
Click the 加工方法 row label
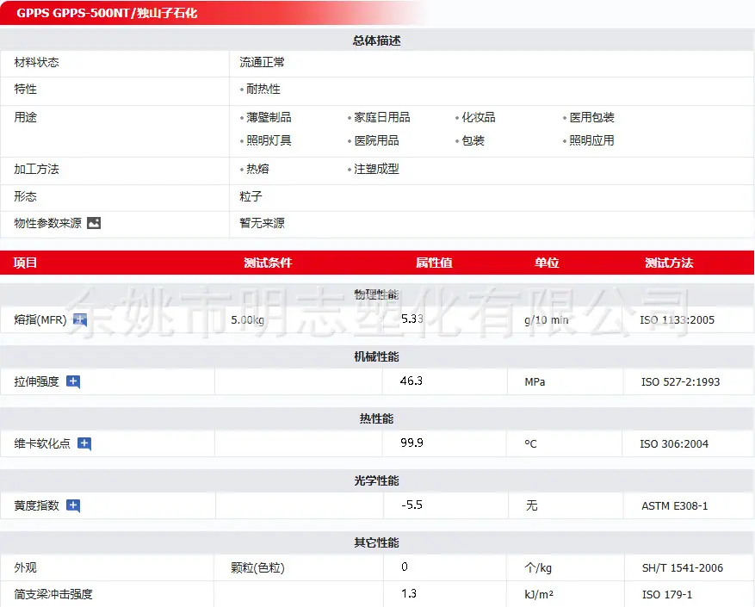(x=37, y=169)
